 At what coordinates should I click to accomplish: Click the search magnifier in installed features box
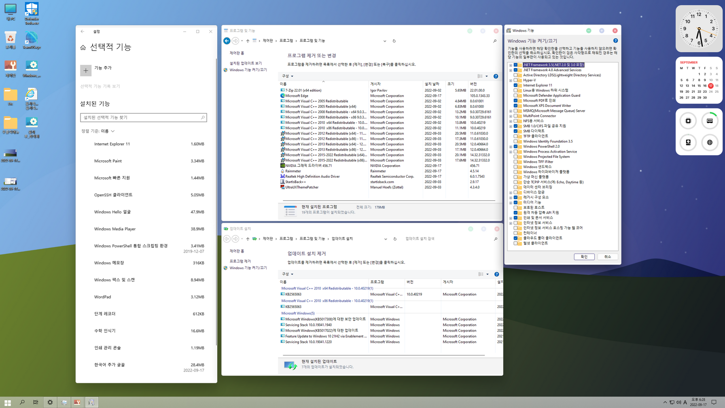203,117
